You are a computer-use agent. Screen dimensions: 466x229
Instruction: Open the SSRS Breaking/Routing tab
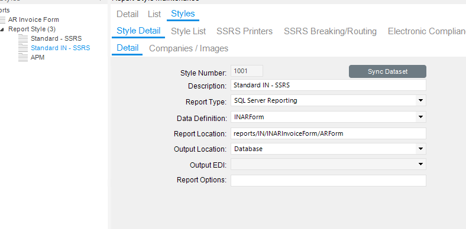(x=330, y=31)
